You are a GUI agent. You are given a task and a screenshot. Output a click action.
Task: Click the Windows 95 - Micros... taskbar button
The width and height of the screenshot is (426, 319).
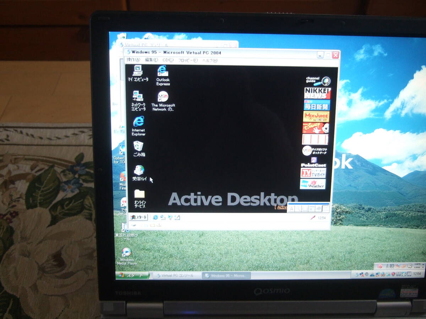(226, 276)
